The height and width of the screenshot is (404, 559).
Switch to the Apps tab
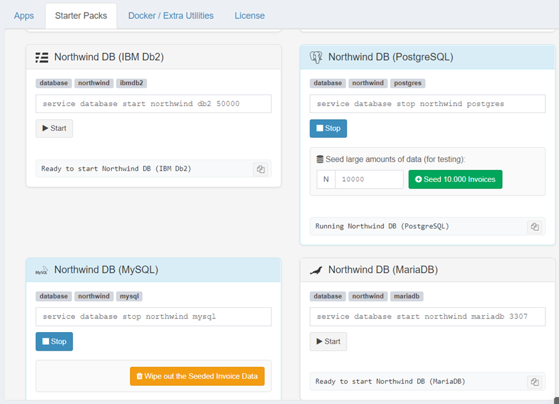24,16
